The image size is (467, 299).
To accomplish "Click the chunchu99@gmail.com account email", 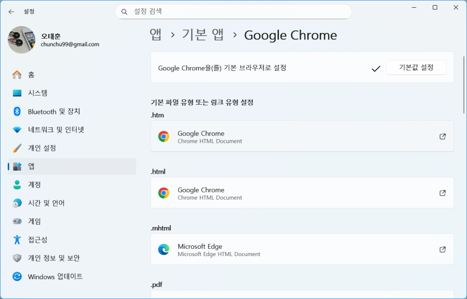I will click(70, 44).
